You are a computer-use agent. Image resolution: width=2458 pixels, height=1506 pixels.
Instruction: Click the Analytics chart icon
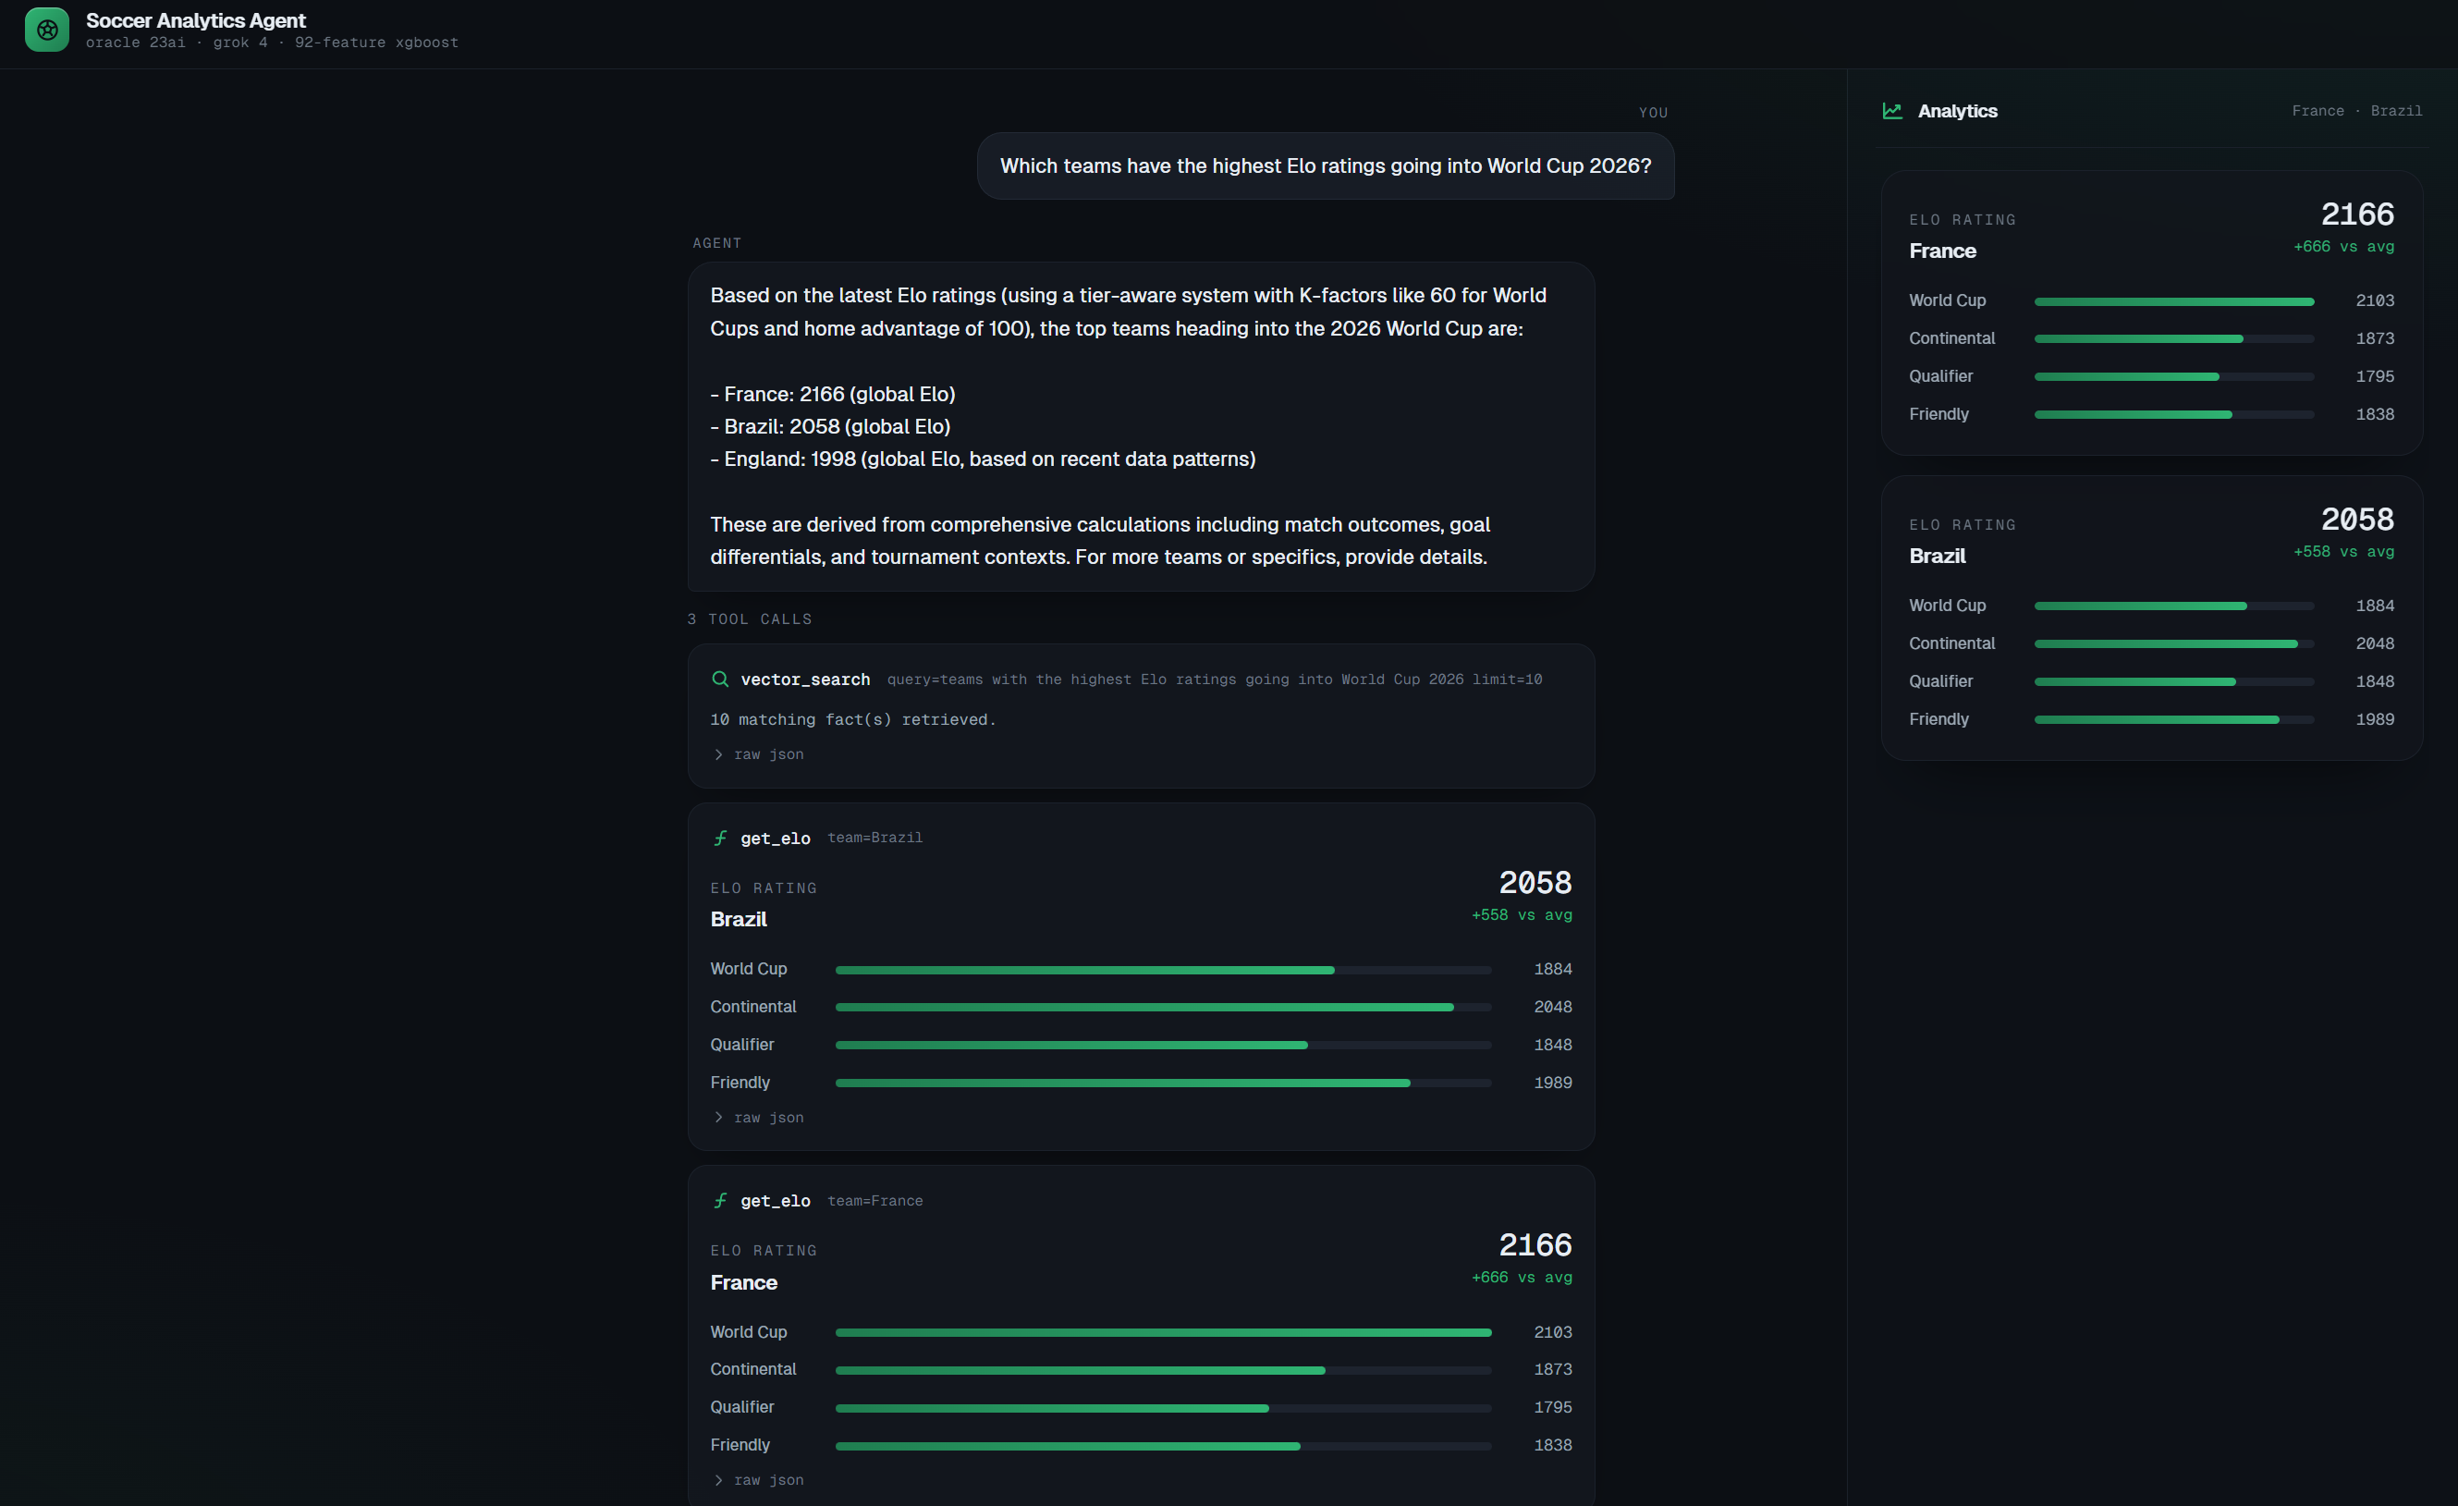pos(1891,111)
